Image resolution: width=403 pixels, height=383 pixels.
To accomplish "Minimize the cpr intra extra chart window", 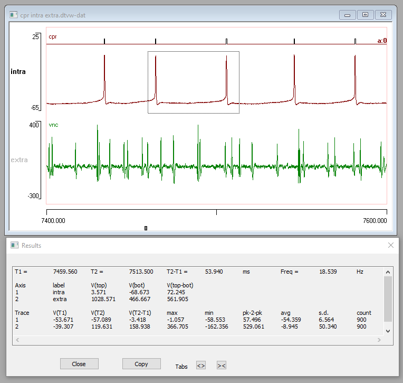I will 348,15.
